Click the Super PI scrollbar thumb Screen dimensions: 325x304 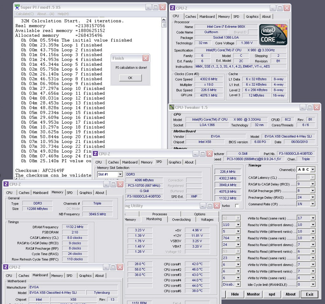coord(164,25)
